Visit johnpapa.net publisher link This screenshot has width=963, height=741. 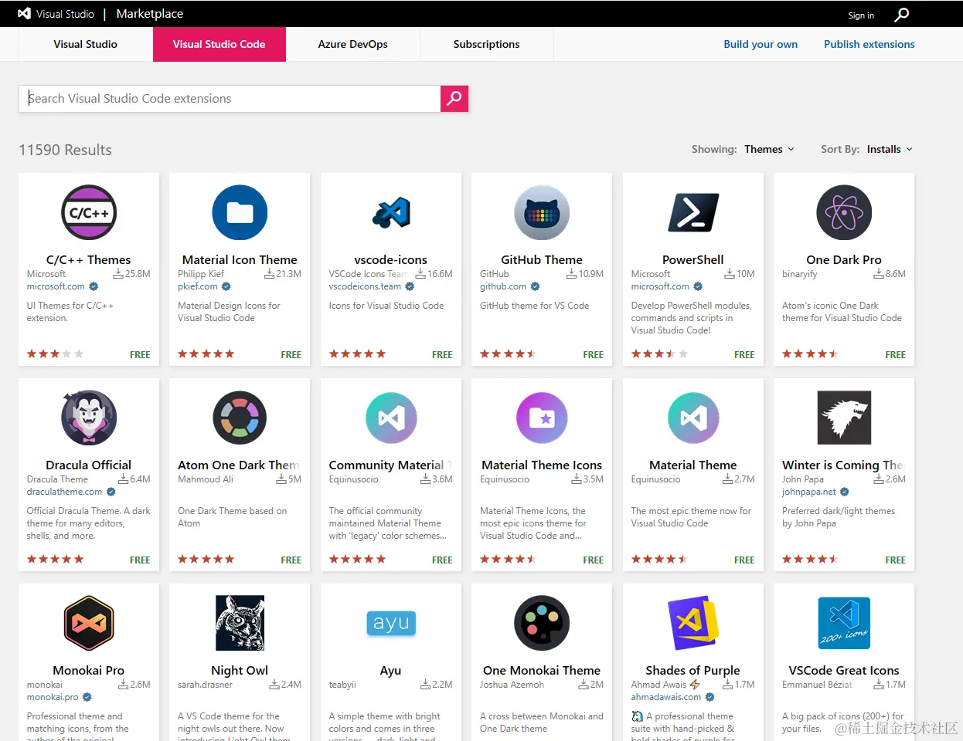pos(809,492)
